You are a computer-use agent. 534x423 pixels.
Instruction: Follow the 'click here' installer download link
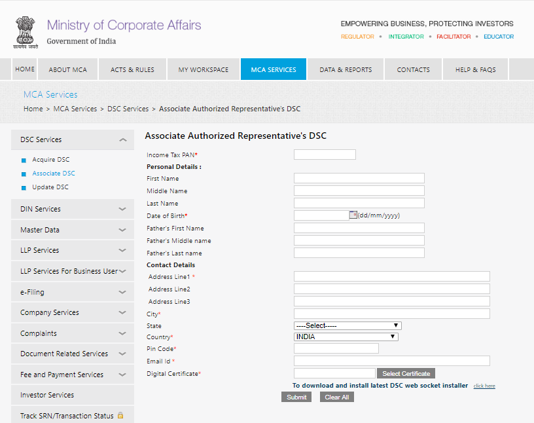tap(484, 386)
